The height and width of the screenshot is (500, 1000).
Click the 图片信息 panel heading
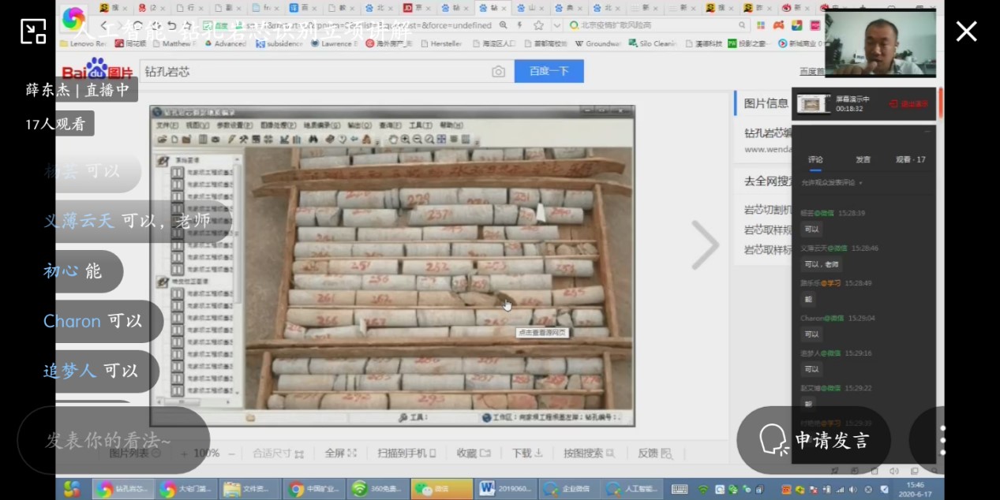[x=766, y=103]
